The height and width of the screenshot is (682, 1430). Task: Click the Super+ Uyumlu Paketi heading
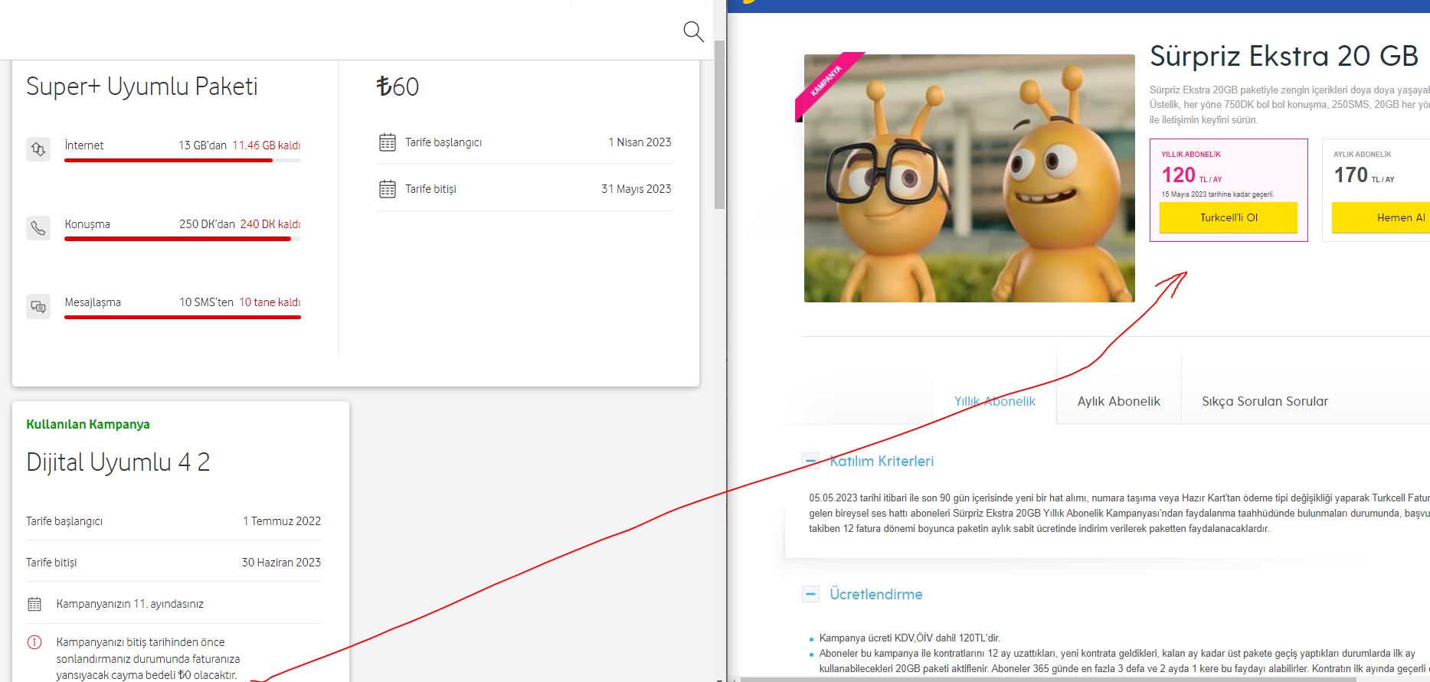[142, 86]
